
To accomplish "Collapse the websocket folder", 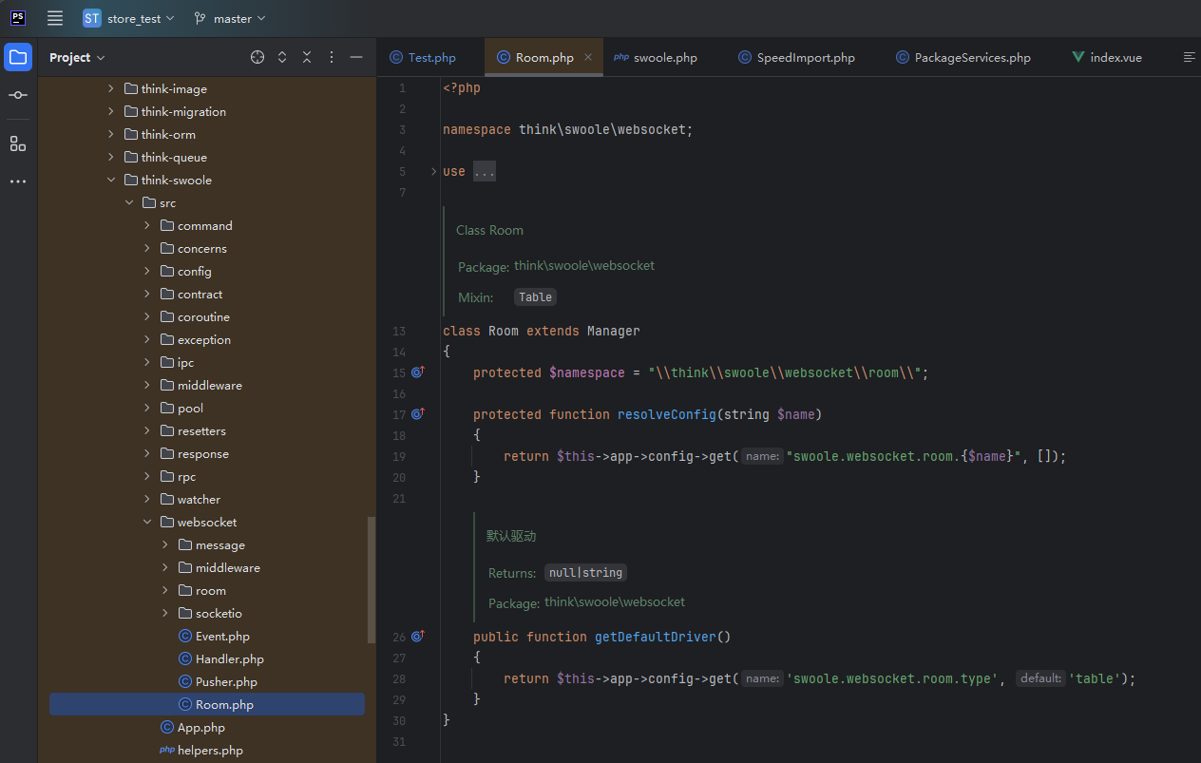I will tap(146, 522).
